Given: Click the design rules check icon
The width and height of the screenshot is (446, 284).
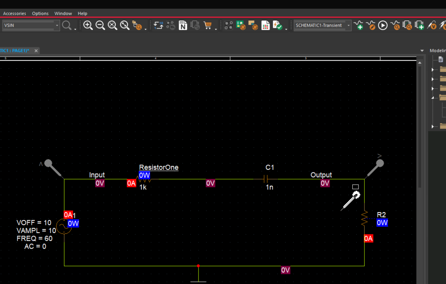Looking at the screenshot, I should [x=277, y=25].
